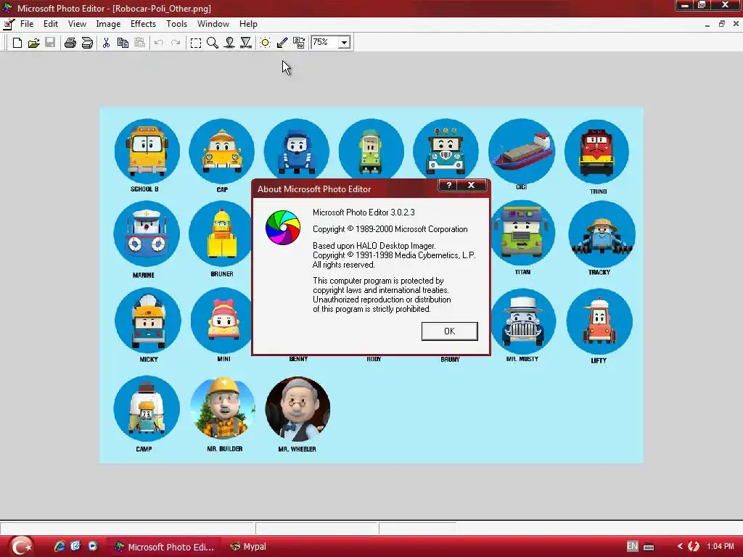Viewport: 743px width, 557px height.
Task: Click the 75% zoom input field
Action: [x=325, y=43]
